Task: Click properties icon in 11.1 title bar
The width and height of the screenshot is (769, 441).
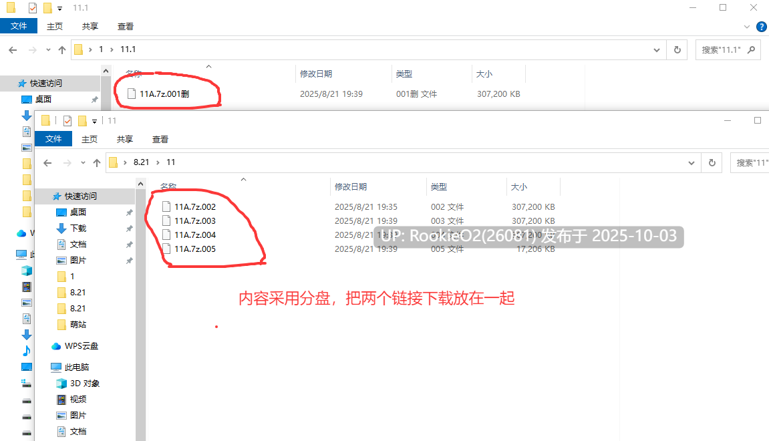Action: pos(32,8)
